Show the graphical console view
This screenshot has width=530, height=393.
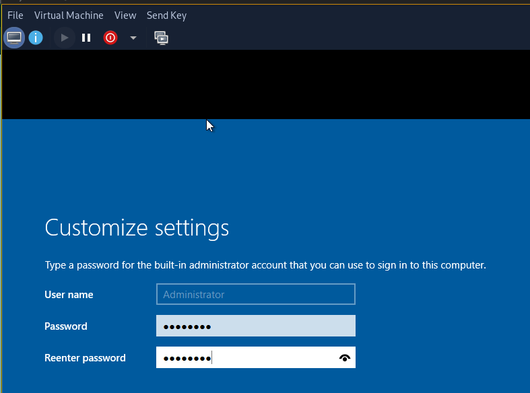(14, 38)
